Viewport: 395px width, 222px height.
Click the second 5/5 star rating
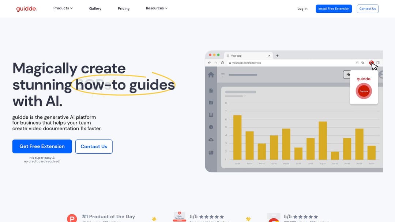coord(301,217)
